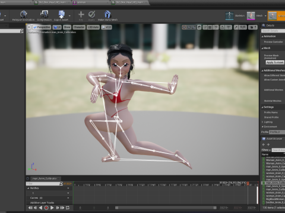Jump to the first frame
Screen dimensions: 285x213
click(30, 208)
